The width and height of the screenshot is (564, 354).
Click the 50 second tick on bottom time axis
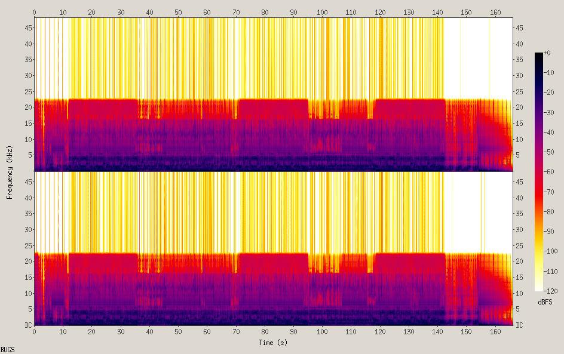point(178,331)
